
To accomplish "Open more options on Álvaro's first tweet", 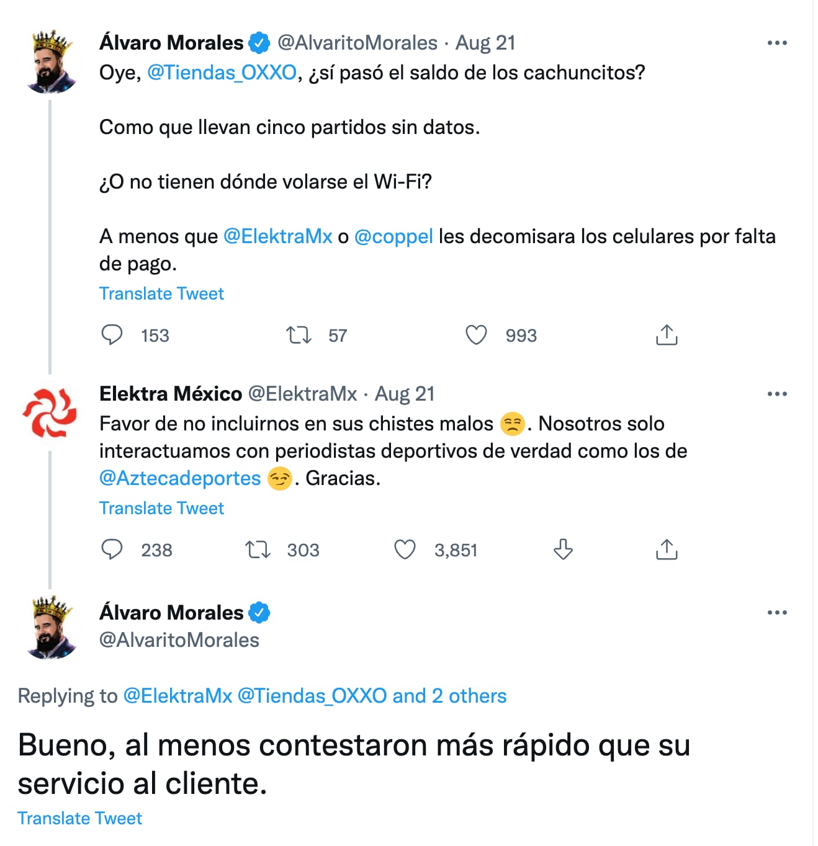I will point(777,43).
